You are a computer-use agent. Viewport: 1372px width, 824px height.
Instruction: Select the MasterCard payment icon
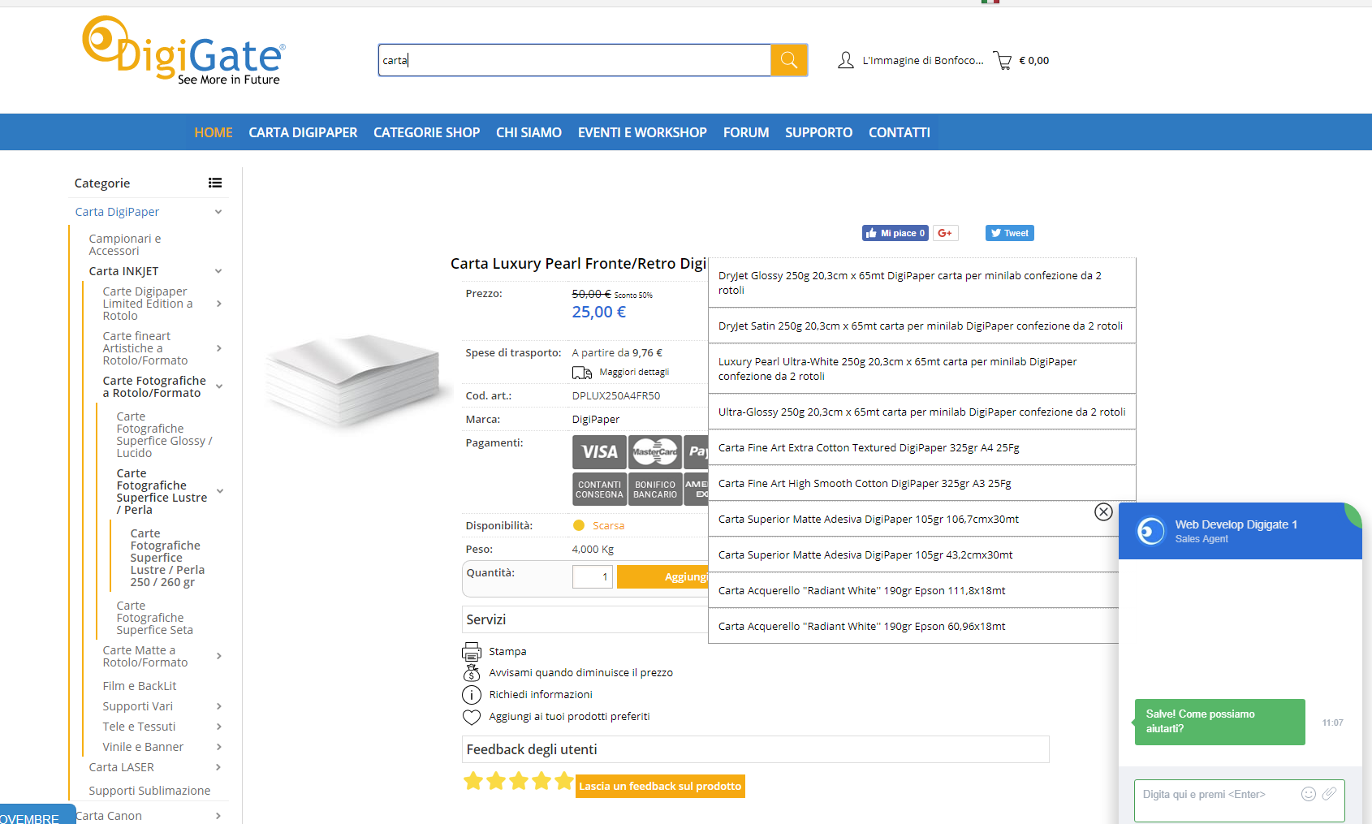click(655, 452)
